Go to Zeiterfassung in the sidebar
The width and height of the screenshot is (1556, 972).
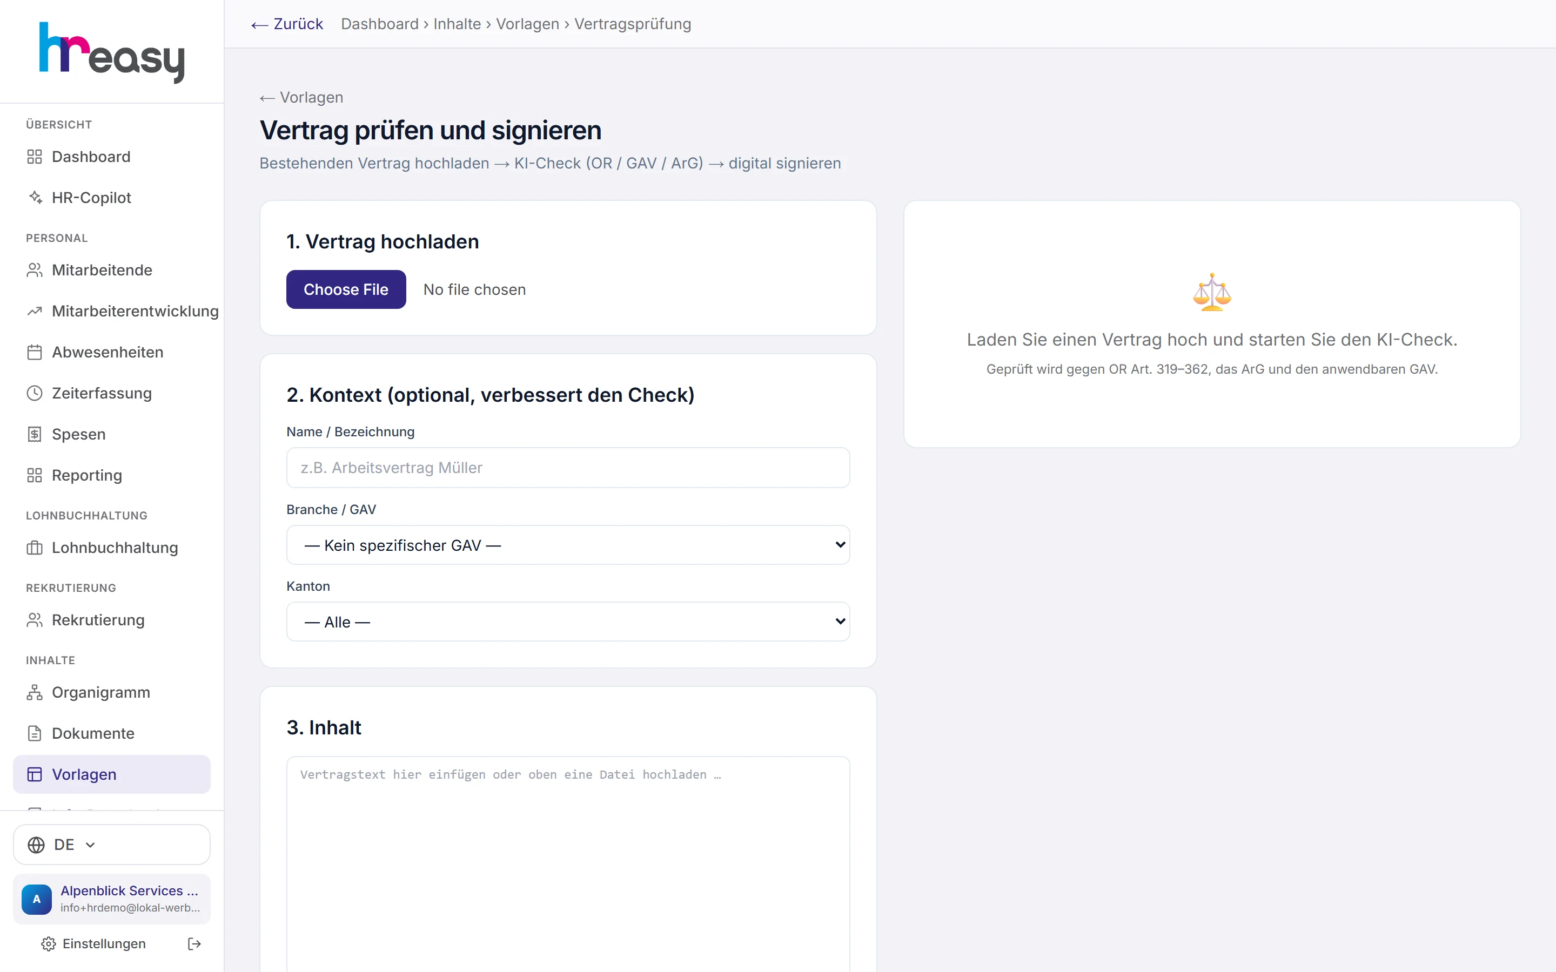[x=112, y=394]
